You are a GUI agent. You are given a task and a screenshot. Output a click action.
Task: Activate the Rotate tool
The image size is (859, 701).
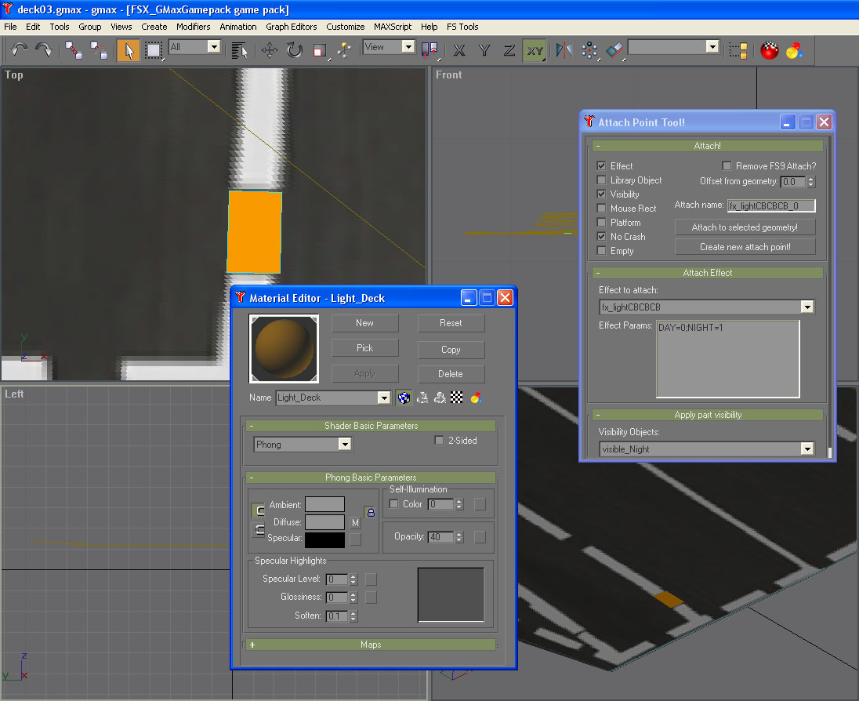(294, 50)
